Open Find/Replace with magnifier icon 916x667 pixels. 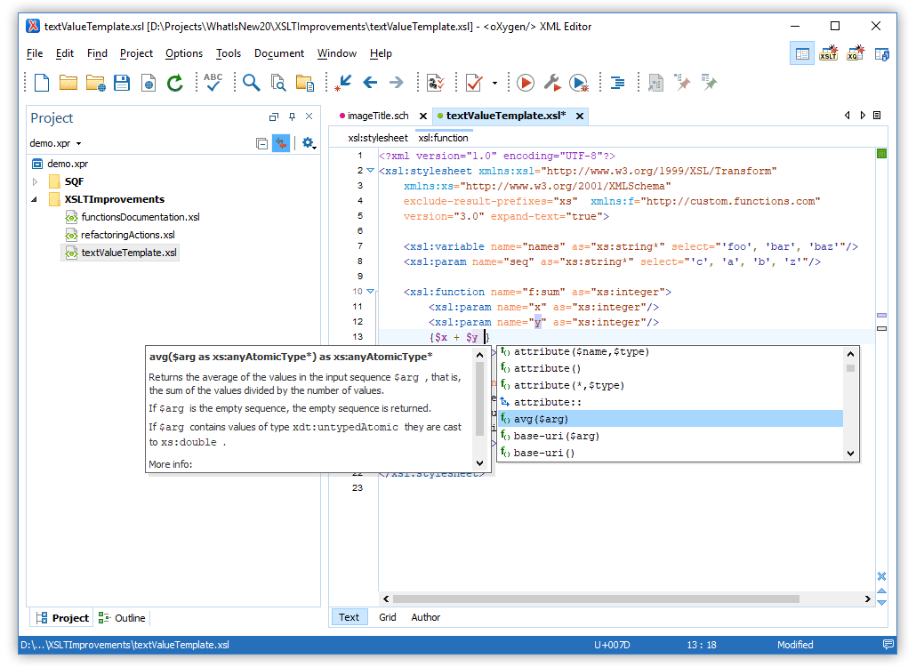[252, 83]
